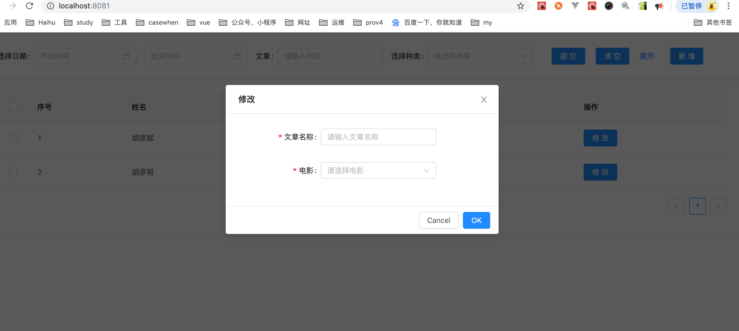Image resolution: width=739 pixels, height=331 pixels.
Task: Open the 请选择电影 dropdown
Action: [x=378, y=171]
